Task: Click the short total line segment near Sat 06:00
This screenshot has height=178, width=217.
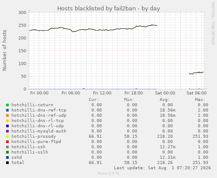Action: point(196,73)
